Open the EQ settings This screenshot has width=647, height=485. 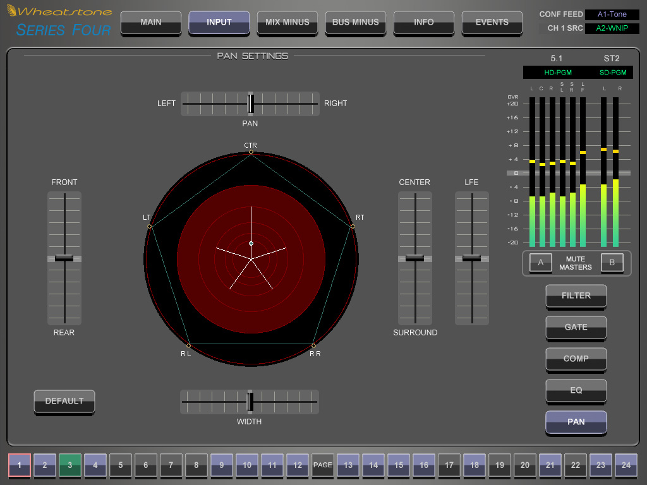click(576, 391)
